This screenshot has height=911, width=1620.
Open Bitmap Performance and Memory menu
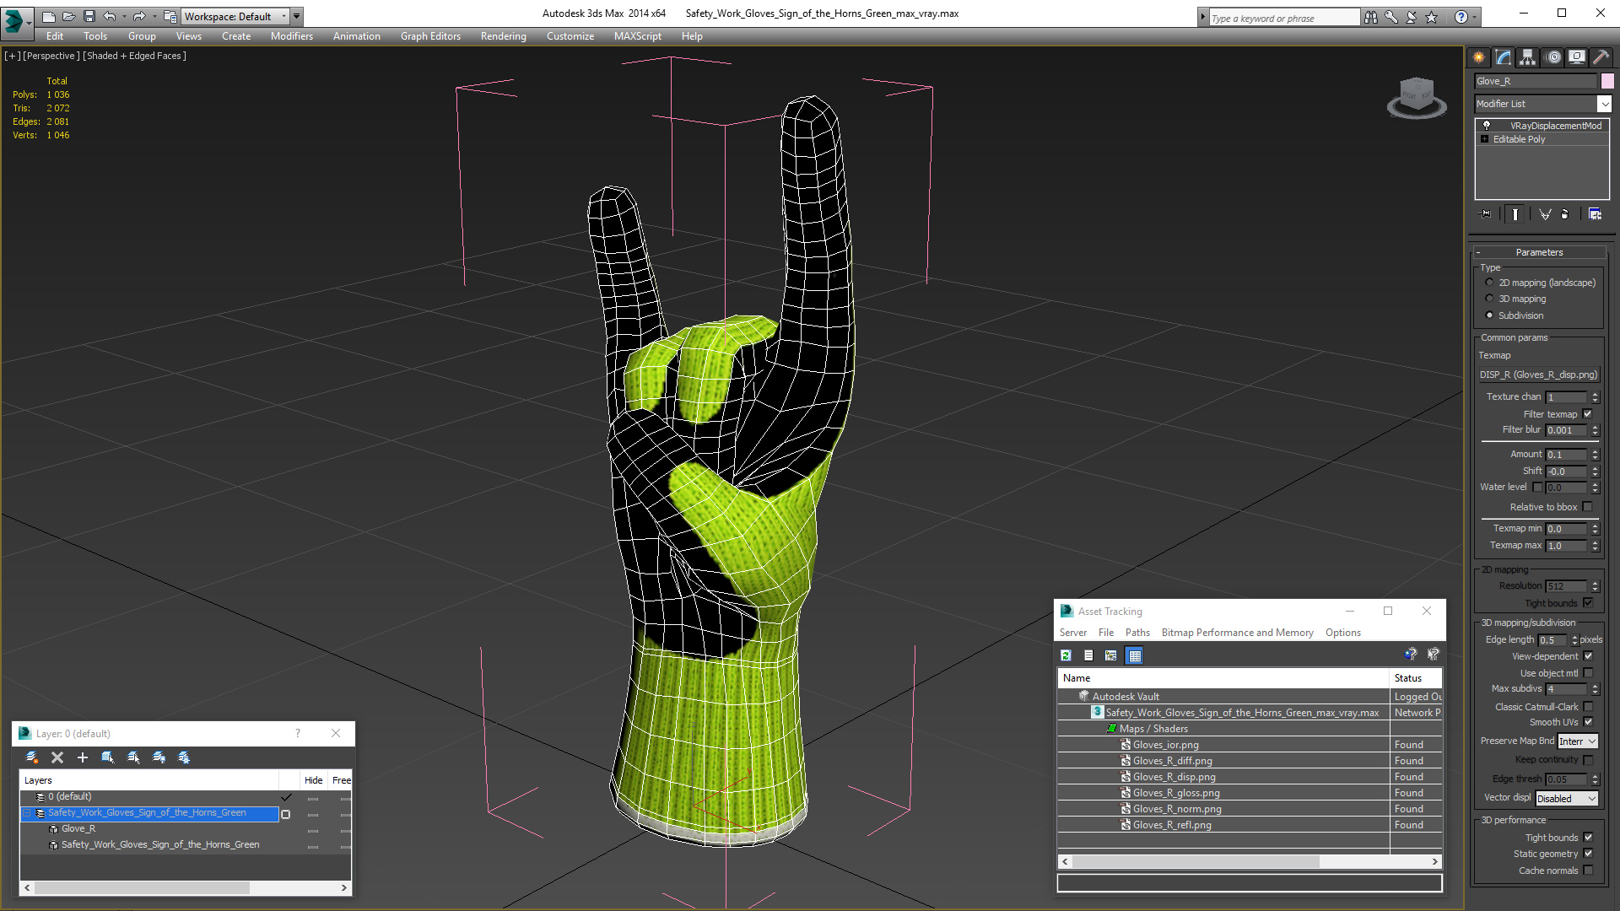click(1237, 633)
